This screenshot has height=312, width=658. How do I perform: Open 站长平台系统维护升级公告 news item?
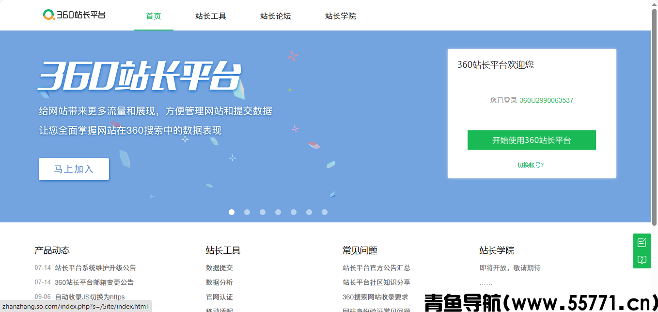pyautogui.click(x=95, y=267)
